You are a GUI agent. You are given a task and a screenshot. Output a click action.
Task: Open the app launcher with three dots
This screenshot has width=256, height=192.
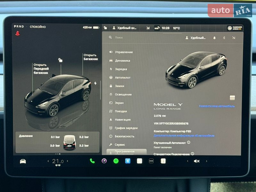pyautogui.click(x=151, y=162)
